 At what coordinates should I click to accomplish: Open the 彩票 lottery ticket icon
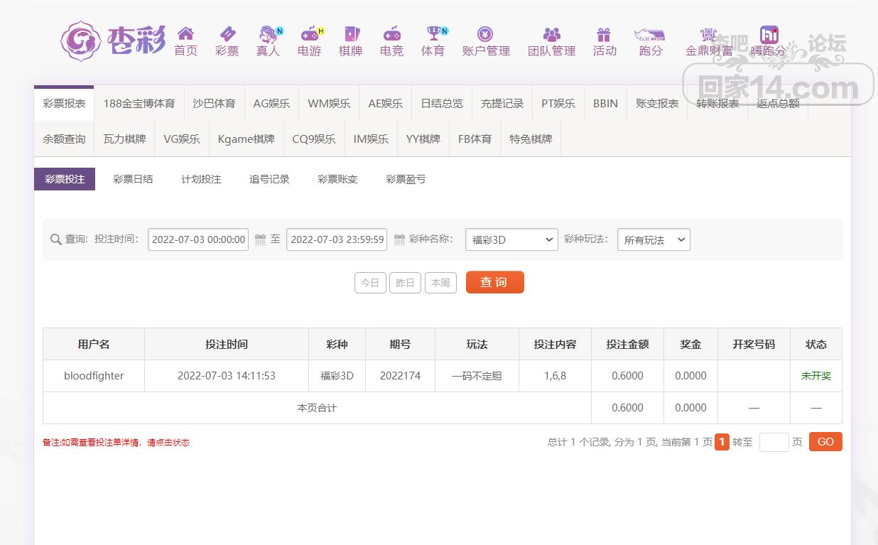pyautogui.click(x=227, y=33)
